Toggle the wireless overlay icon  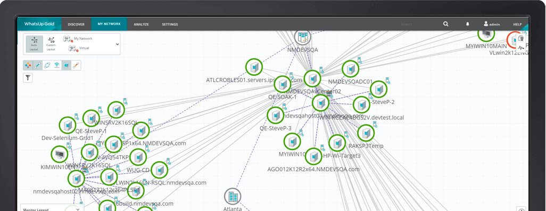click(x=57, y=65)
